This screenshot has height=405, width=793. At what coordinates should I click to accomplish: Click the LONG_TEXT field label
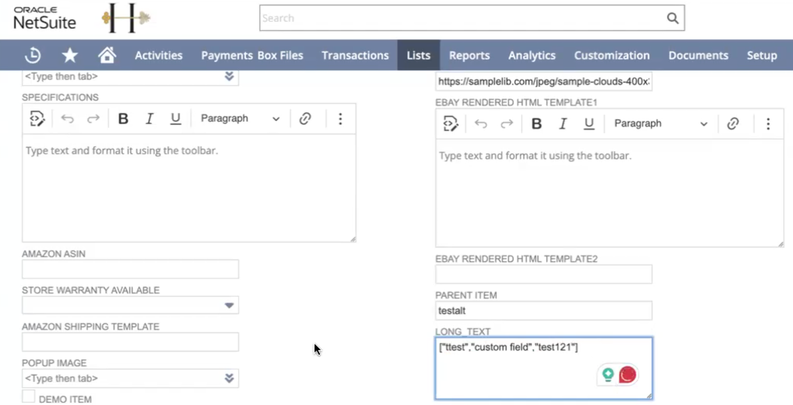pos(463,332)
